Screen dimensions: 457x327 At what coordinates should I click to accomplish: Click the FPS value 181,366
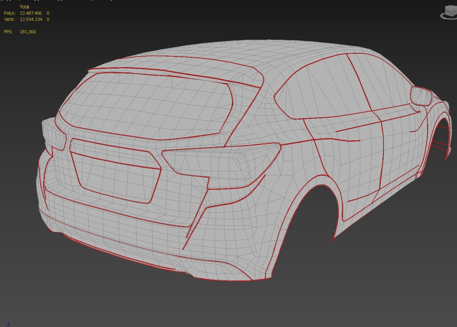[x=28, y=32]
